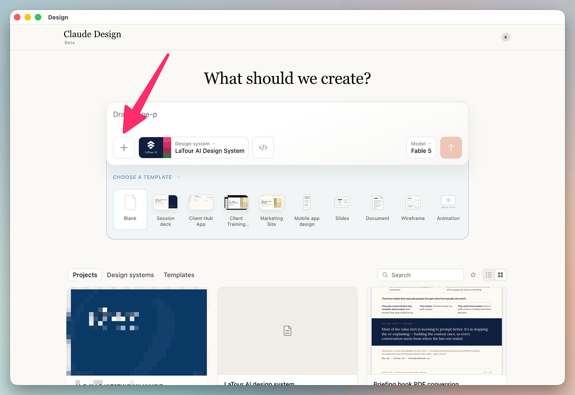
Task: Open the K user avatar menu
Action: 506,37
